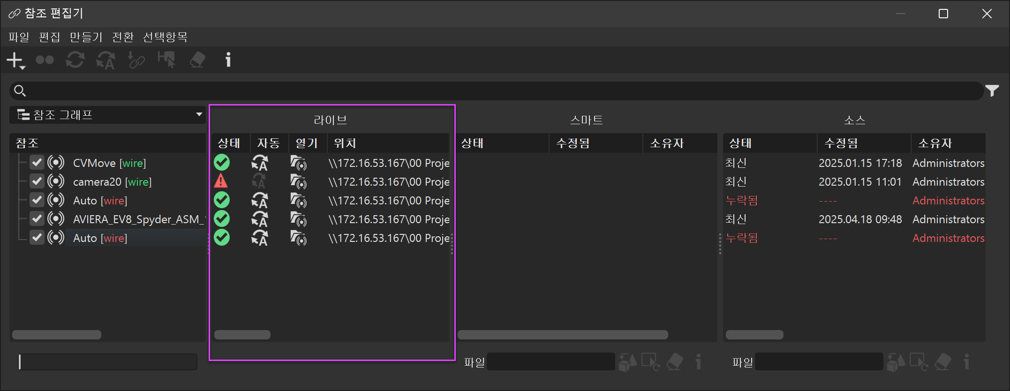Select the CVMove [wire] reference
Viewport: 1010px width, 391px height.
110,163
